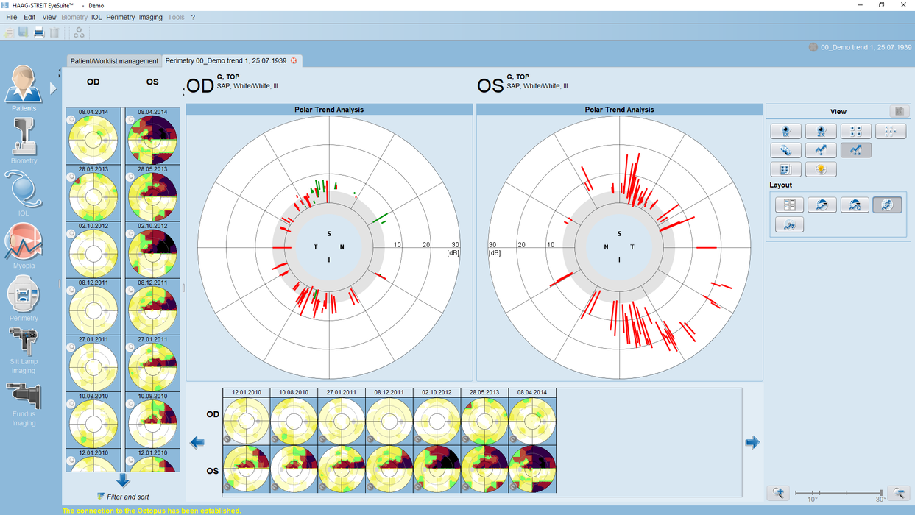This screenshot has width=915, height=515.
Task: Switch to the Patient/Worklist management tab
Action: (x=113, y=61)
